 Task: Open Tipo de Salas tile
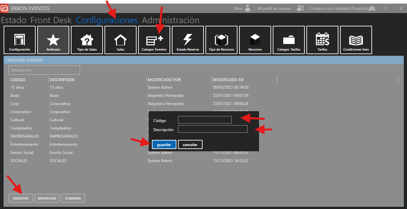87,40
